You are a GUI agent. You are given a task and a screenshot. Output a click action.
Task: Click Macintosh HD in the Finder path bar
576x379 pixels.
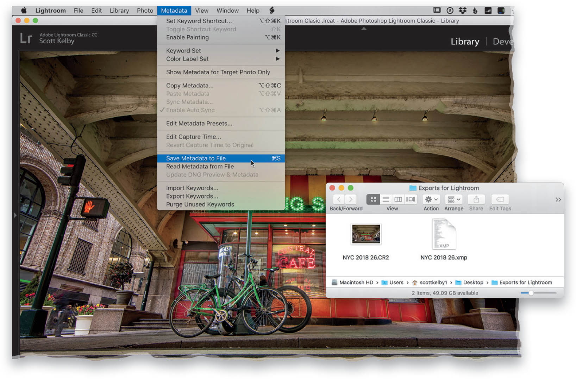coord(352,282)
